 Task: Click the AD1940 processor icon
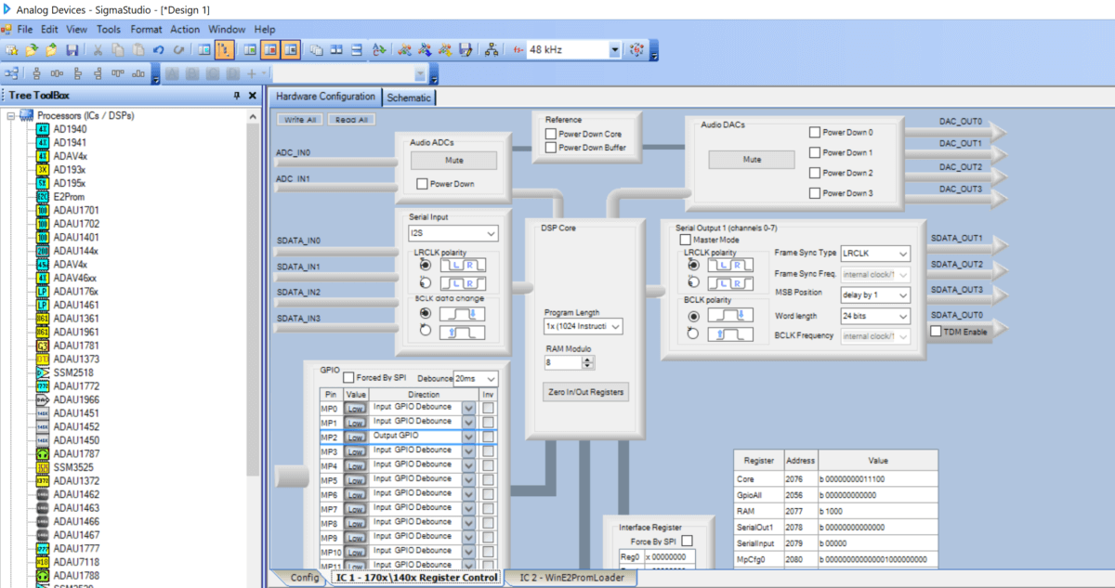42,129
